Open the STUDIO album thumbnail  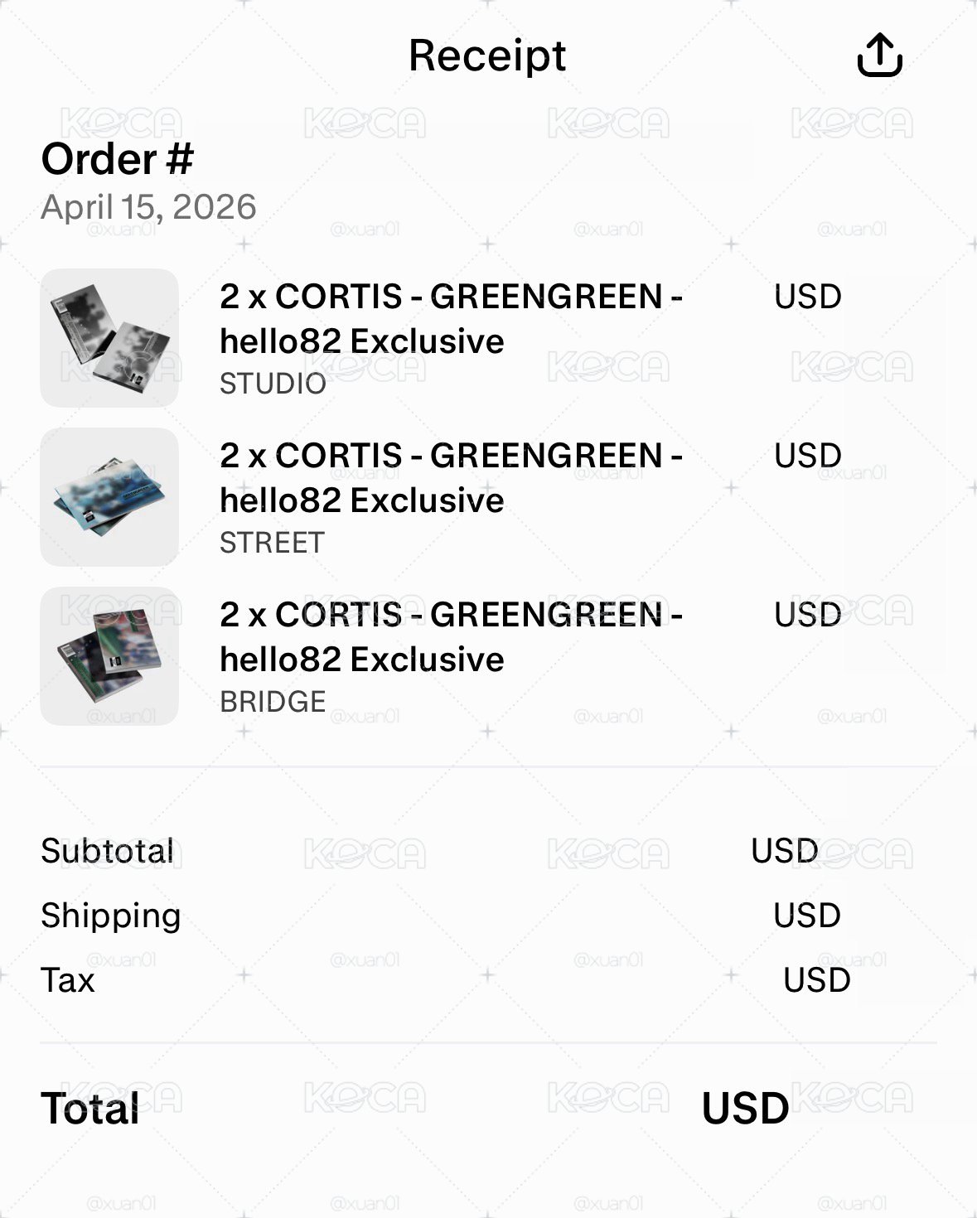(x=109, y=338)
